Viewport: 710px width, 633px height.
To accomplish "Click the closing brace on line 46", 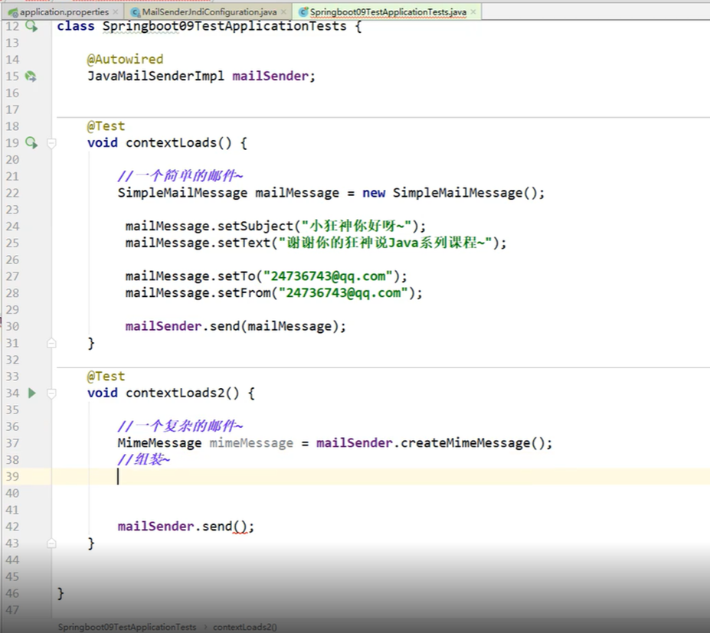I will [x=61, y=593].
